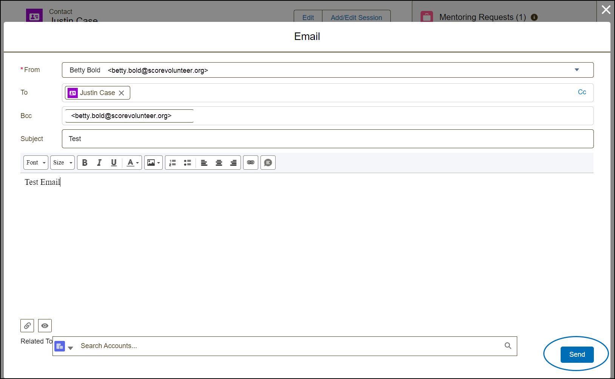Click Add/Edit Session button
This screenshot has height=379, width=615.
(x=356, y=17)
